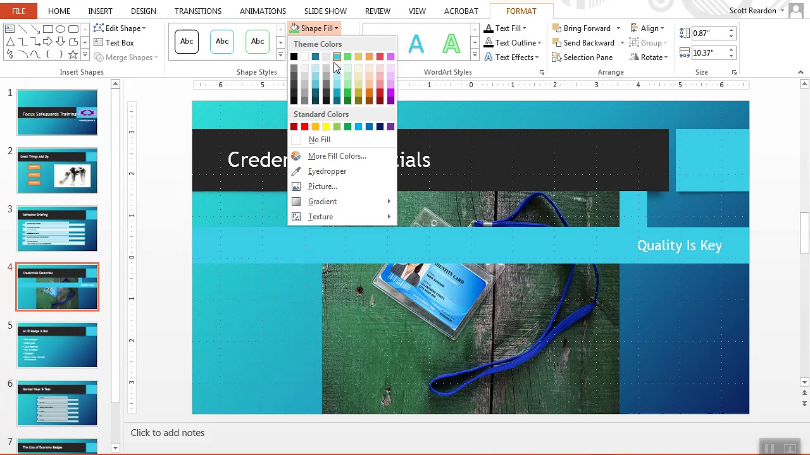The image size is (810, 455).
Task: Expand the Gradient submenu
Action: click(x=342, y=202)
